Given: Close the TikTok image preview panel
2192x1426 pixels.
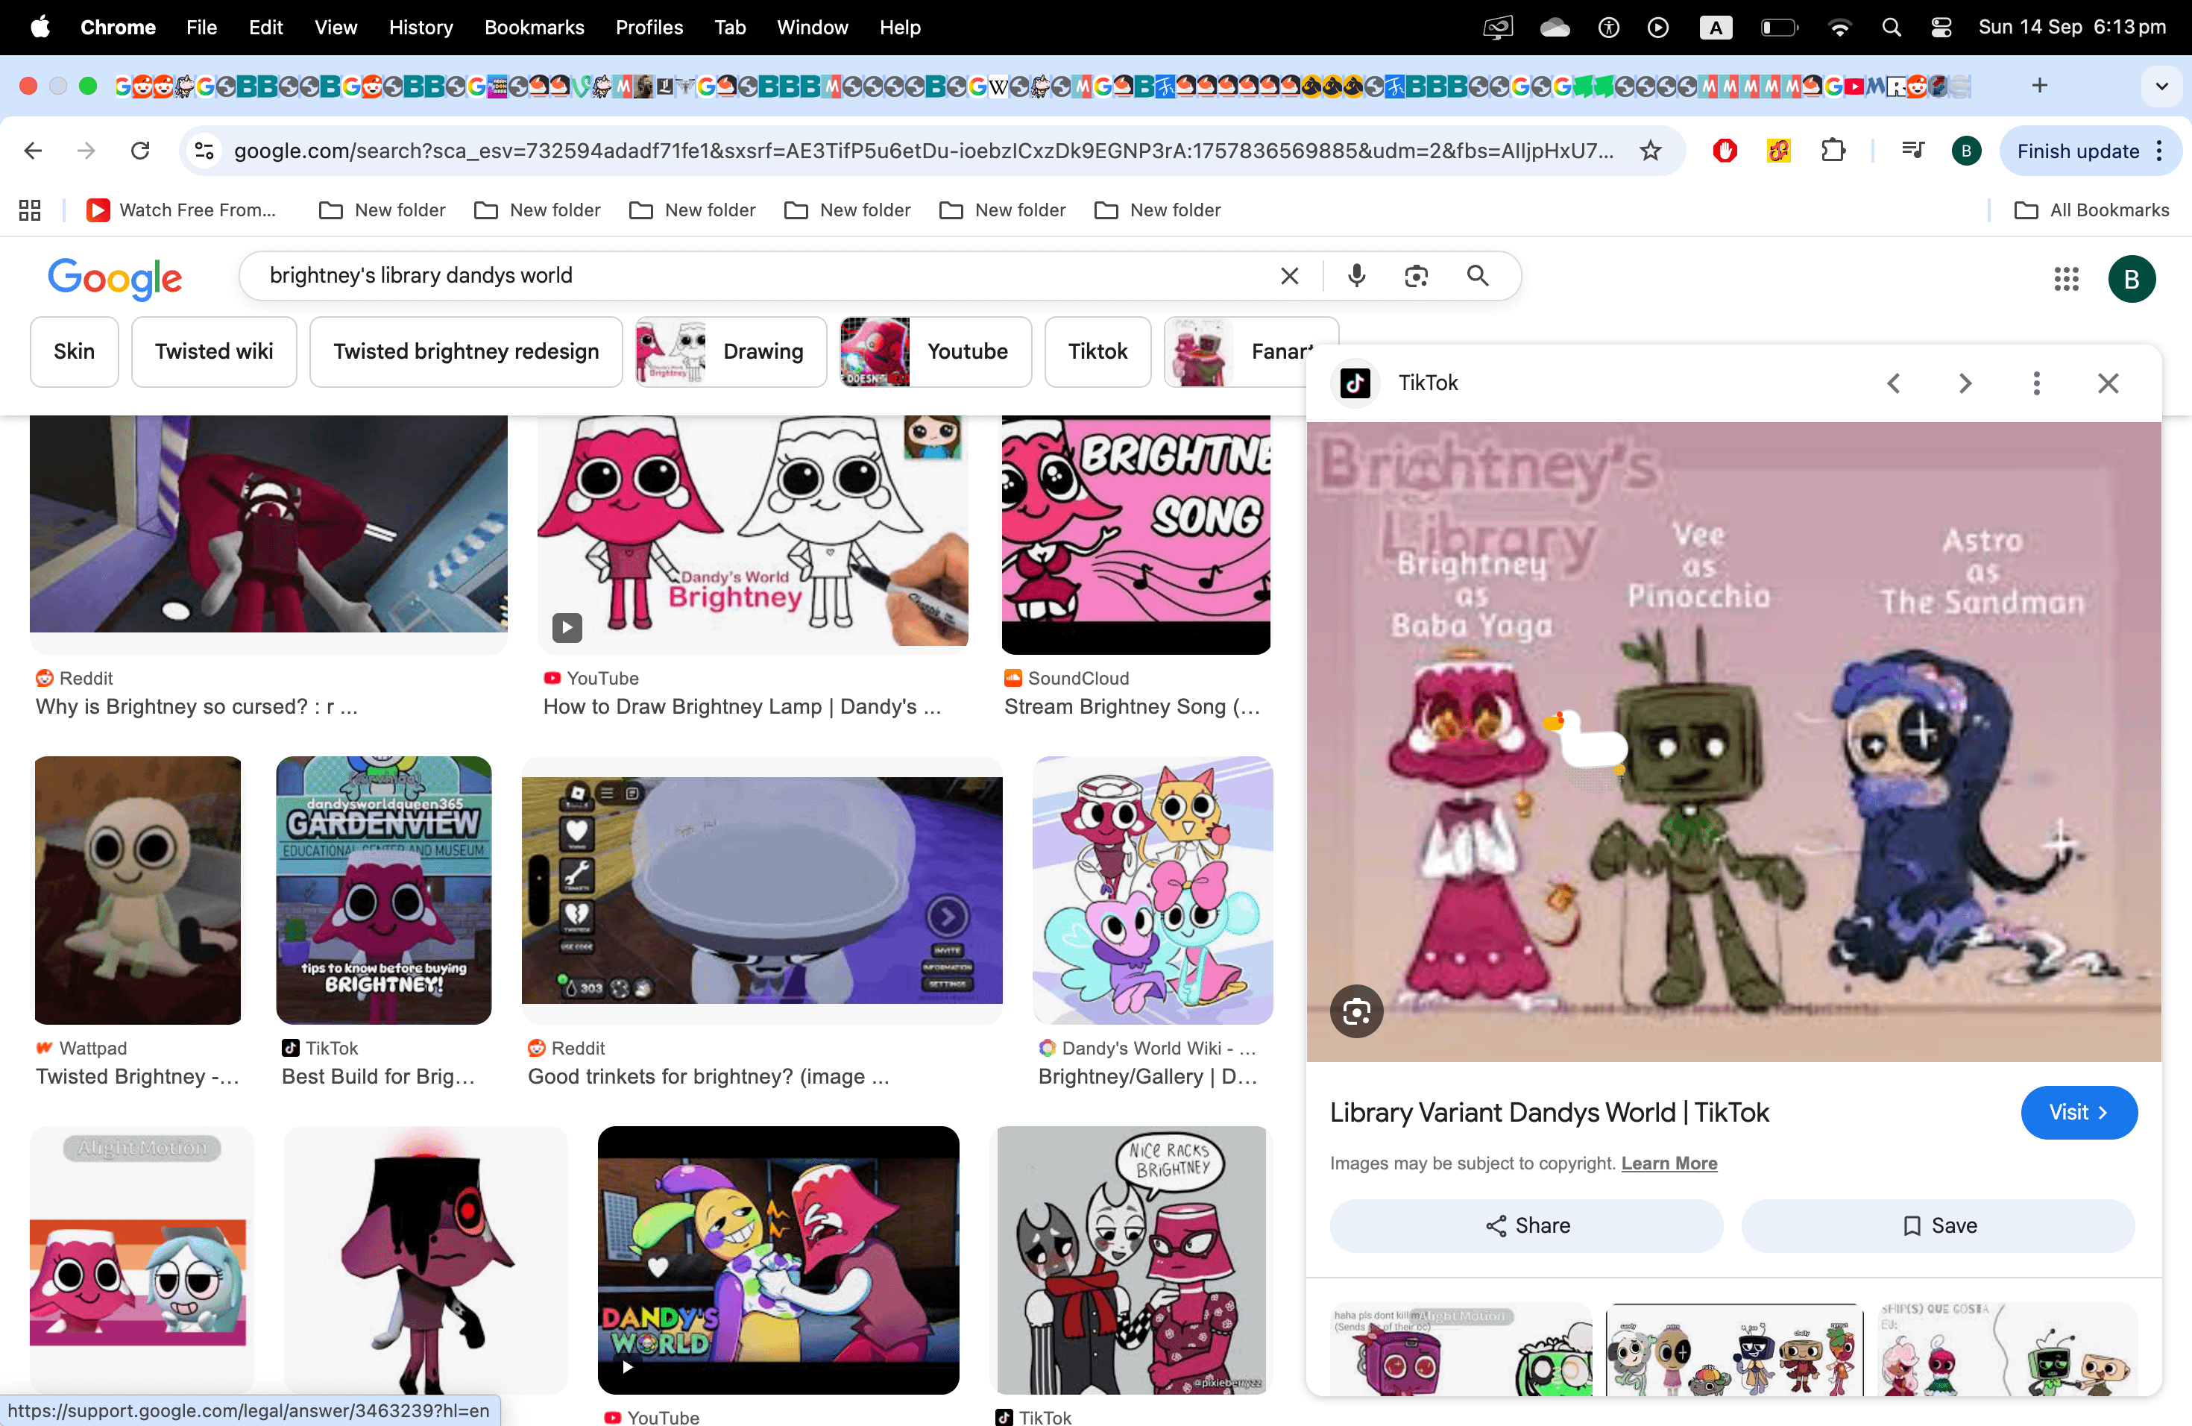Looking at the screenshot, I should coord(2108,383).
